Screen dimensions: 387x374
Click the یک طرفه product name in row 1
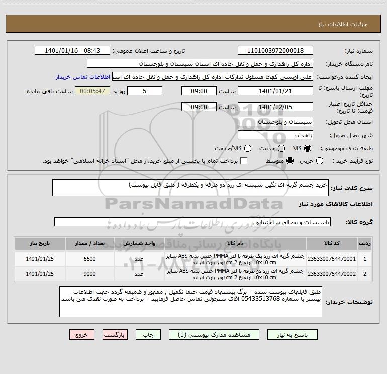point(235,259)
